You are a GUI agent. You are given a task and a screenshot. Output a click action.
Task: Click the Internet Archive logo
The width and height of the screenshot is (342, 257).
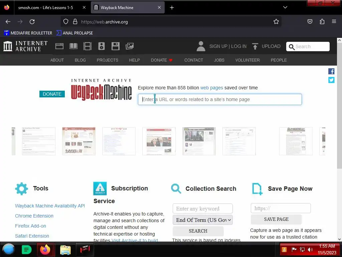point(25,46)
